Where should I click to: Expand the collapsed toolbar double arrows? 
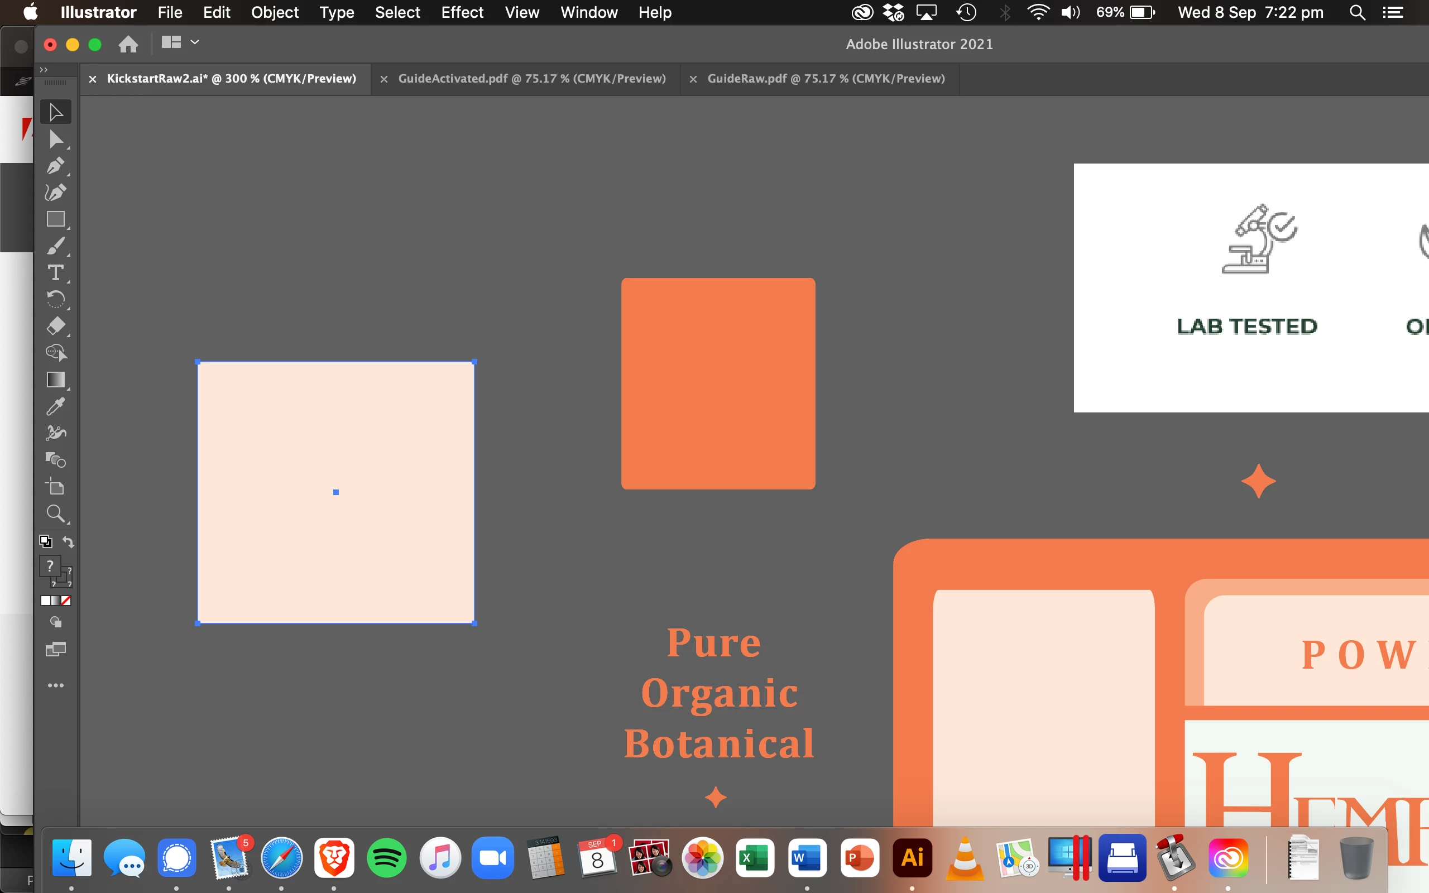(43, 70)
